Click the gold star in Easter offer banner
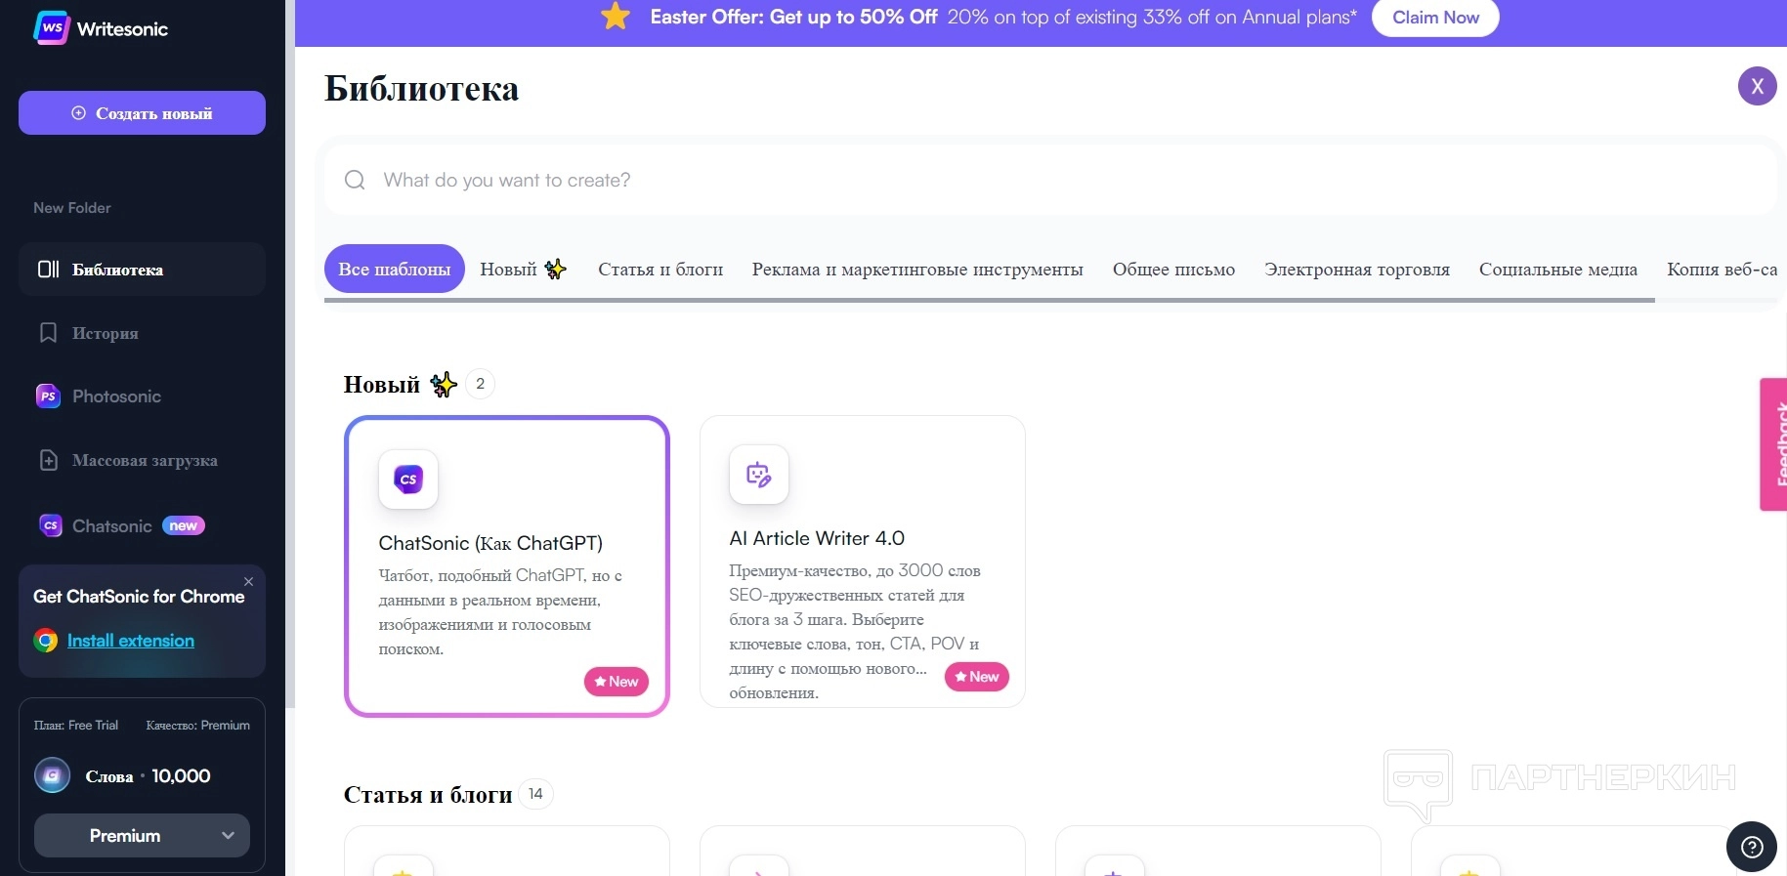 pyautogui.click(x=616, y=16)
